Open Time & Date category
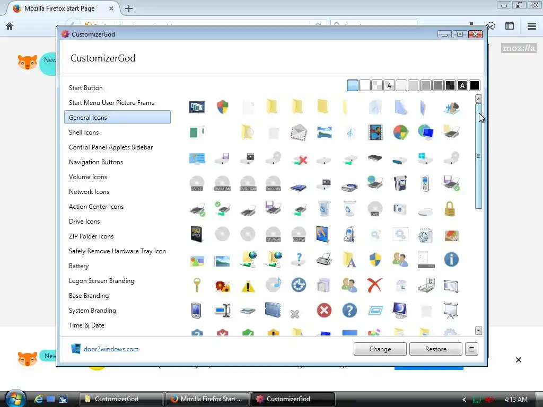The width and height of the screenshot is (543, 407). point(86,325)
